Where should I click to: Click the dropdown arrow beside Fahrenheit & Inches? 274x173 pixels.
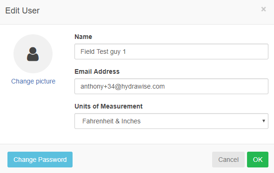264,121
